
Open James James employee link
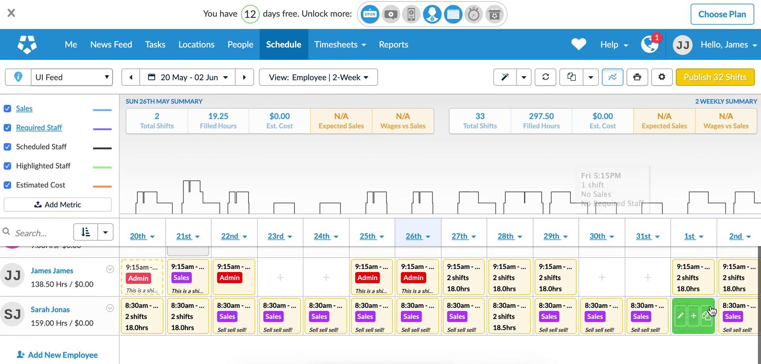pyautogui.click(x=52, y=271)
